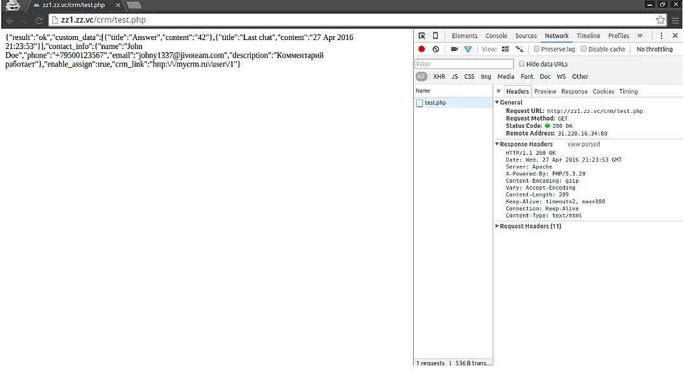This screenshot has width=684, height=373.
Task: Open DevTools three-dot customize menu
Action: pyautogui.click(x=661, y=36)
